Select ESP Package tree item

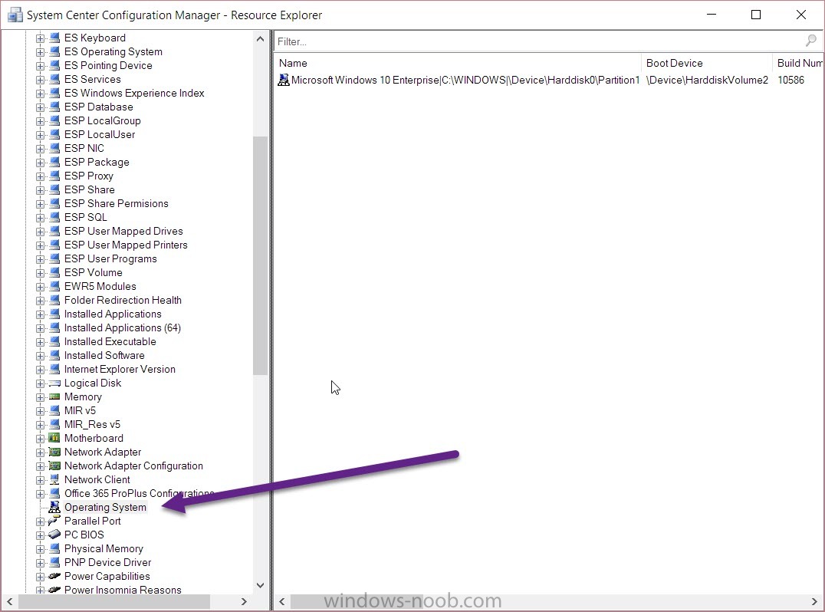click(x=97, y=162)
